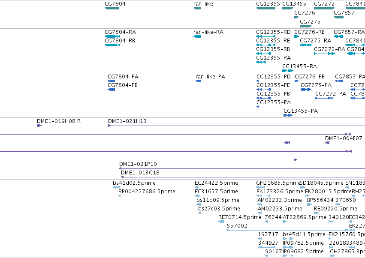
Task: Click the CG13455-PA protein feature
Action: (x=288, y=115)
